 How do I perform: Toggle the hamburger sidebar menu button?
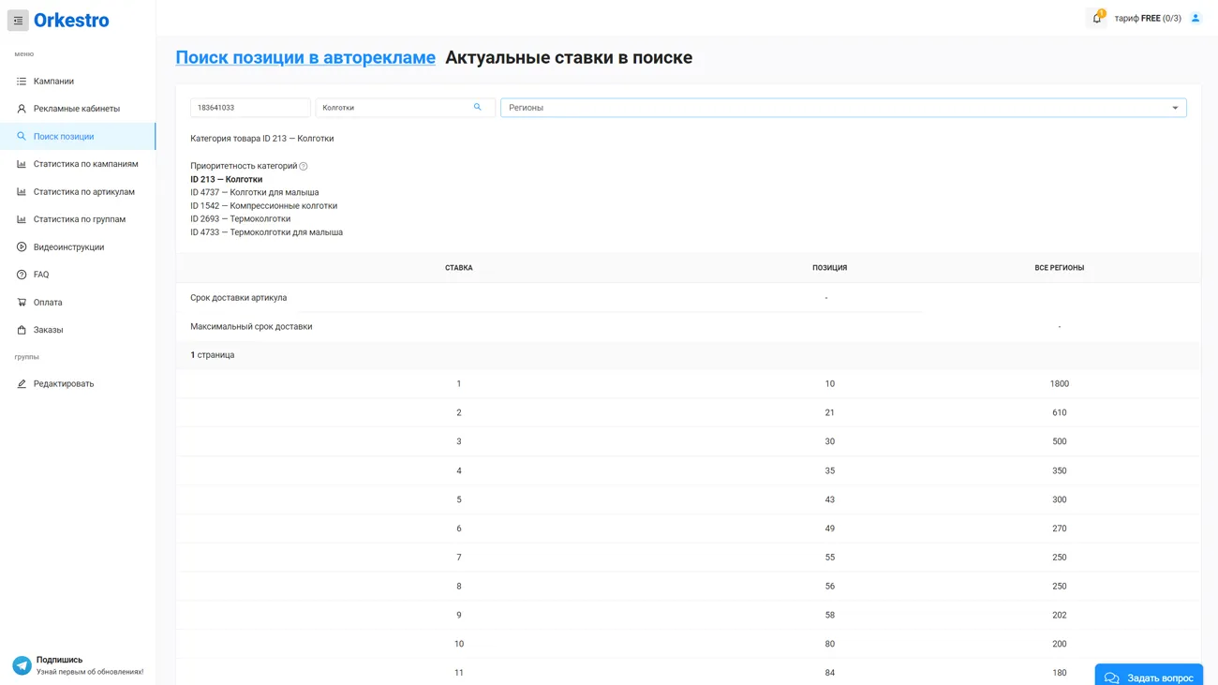click(x=18, y=21)
